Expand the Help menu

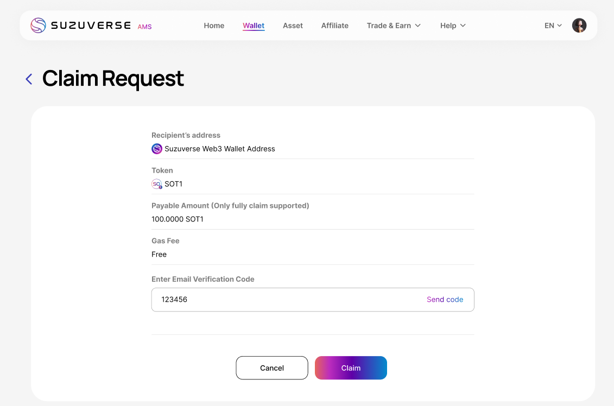453,26
